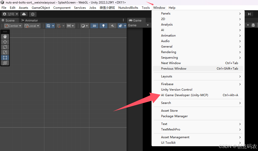This screenshot has height=151, width=258.
Task: Select the Rect tool
Action: (5, 58)
